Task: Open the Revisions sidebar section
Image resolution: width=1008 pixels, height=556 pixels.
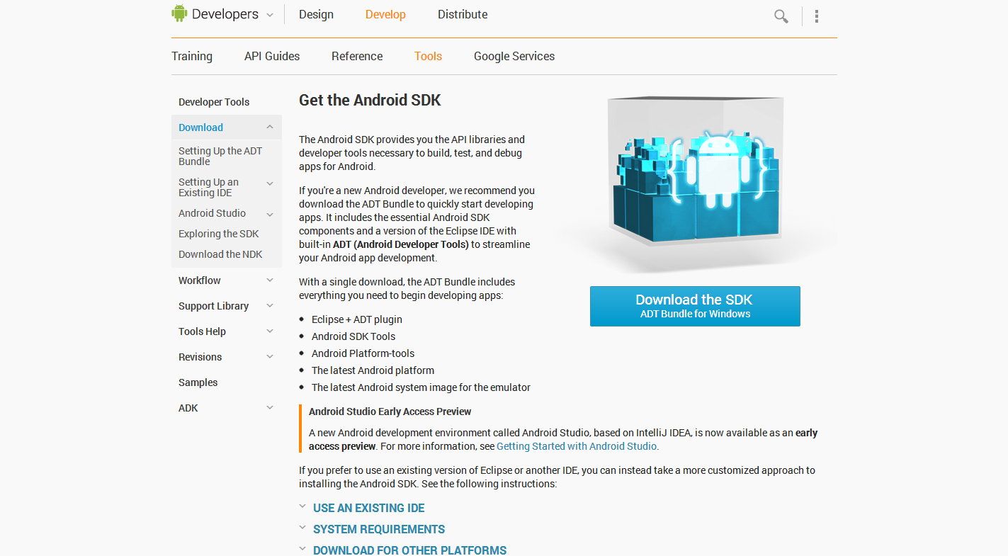Action: 200,357
